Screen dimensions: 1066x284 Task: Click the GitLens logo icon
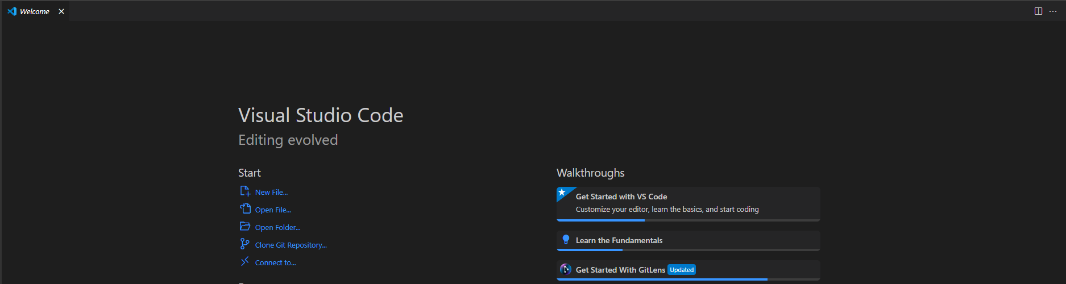pos(566,269)
